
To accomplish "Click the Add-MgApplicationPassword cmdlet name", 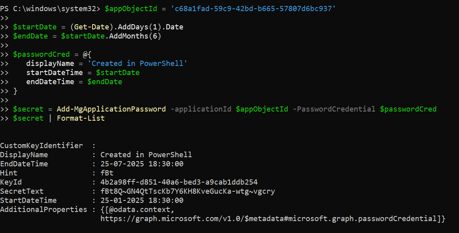I will (x=111, y=109).
